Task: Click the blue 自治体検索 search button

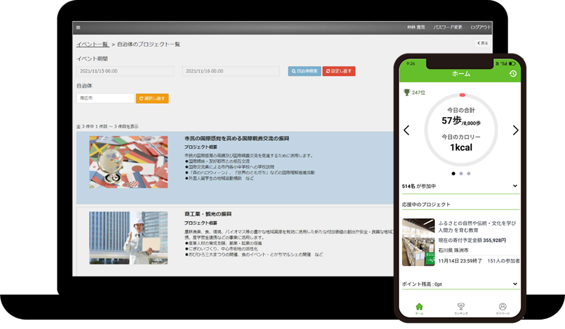Action: tap(304, 71)
